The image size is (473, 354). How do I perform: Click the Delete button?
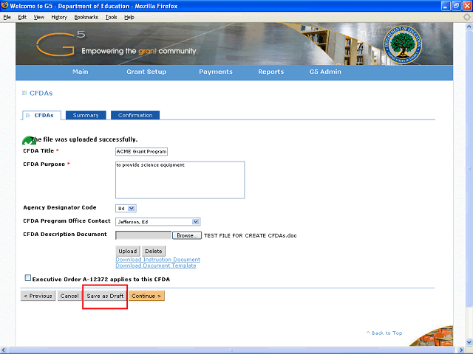point(154,251)
